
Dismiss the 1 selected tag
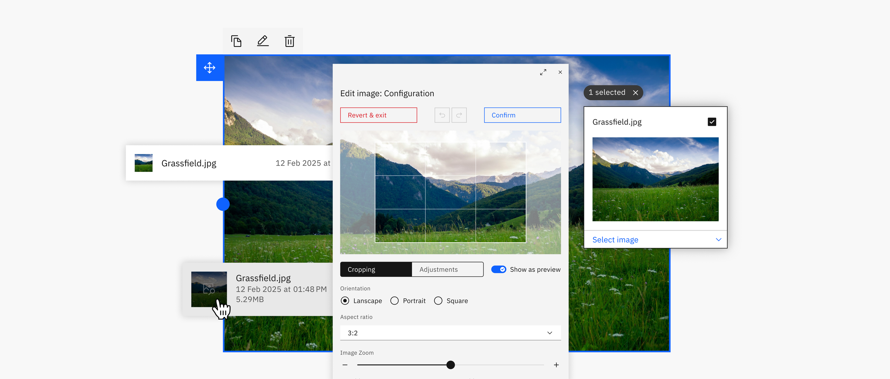(635, 93)
